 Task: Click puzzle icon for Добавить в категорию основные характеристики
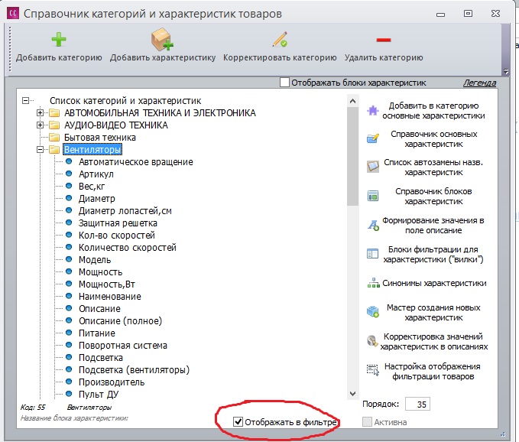[x=373, y=111]
